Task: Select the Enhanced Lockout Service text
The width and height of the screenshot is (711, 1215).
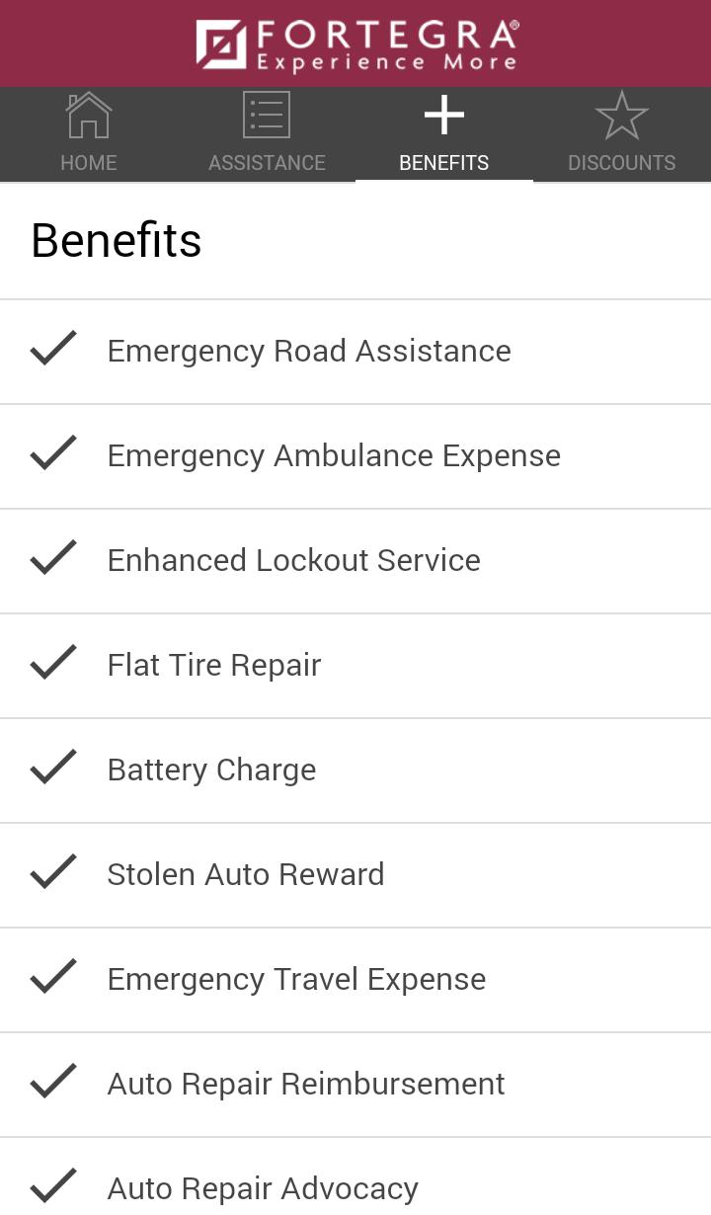Action: pos(294,560)
